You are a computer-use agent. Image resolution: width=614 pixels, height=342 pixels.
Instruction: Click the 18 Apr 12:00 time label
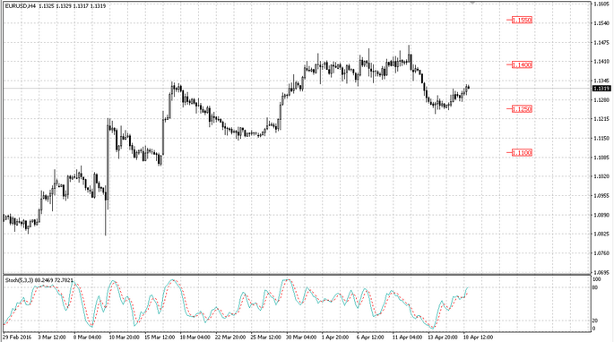point(478,337)
